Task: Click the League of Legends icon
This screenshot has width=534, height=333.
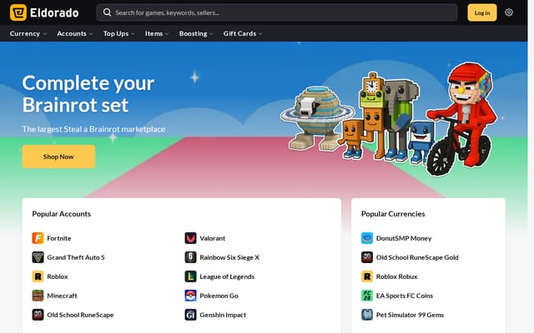Action: coord(190,276)
